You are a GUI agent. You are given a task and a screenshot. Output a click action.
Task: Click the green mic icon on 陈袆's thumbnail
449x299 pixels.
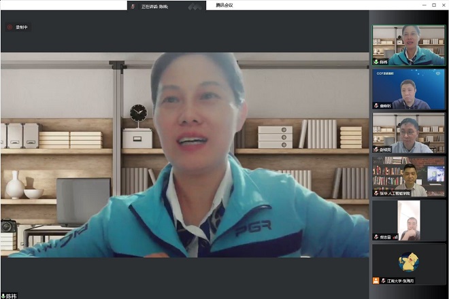click(x=376, y=62)
